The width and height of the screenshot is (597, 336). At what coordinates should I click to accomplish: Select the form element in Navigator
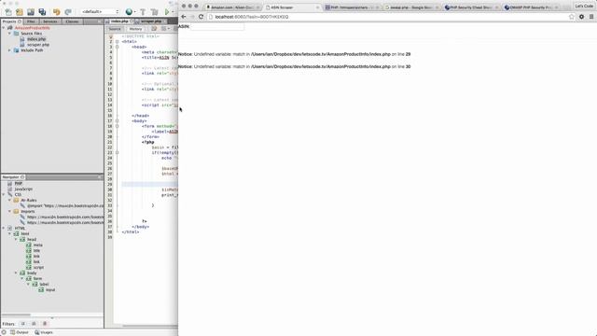pos(37,278)
